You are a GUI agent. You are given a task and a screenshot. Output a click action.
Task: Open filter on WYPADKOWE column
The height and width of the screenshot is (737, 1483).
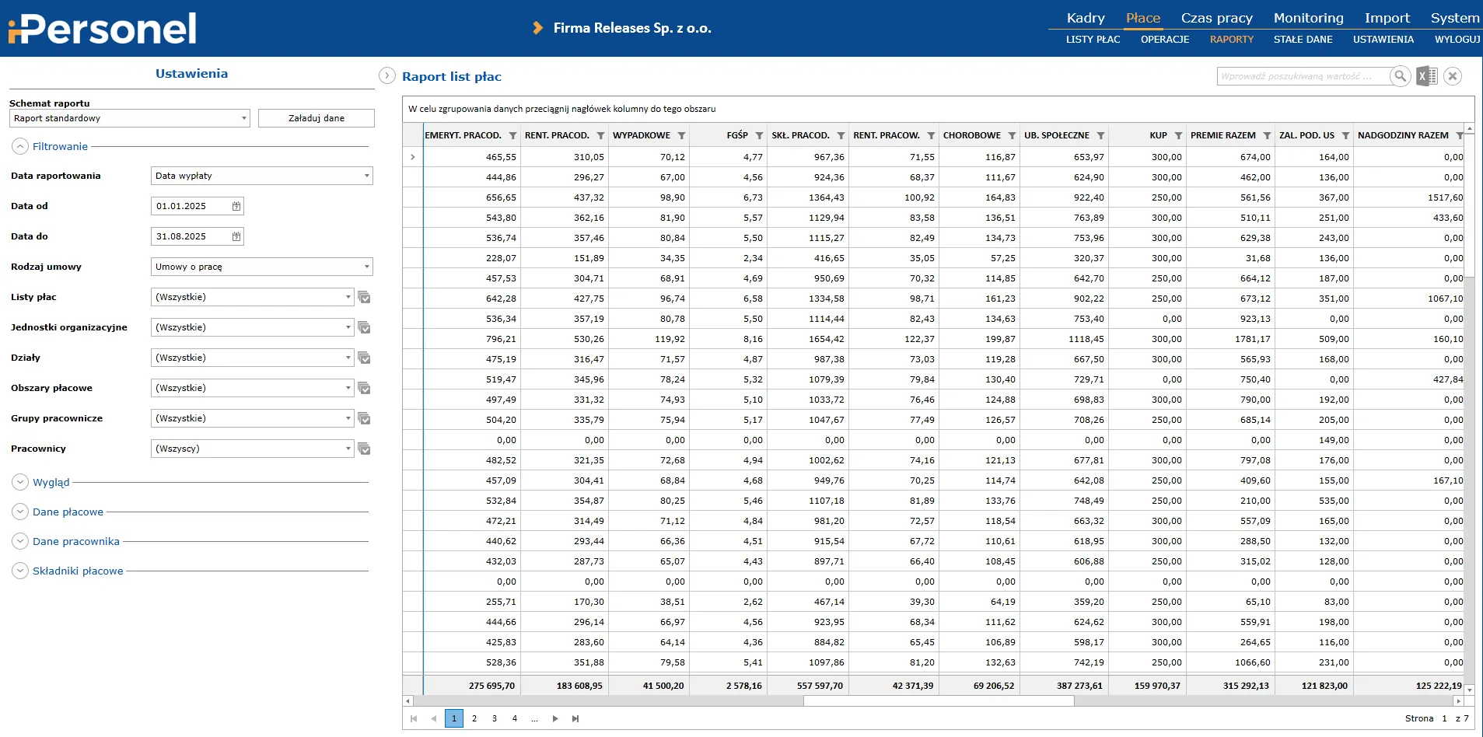pos(681,135)
